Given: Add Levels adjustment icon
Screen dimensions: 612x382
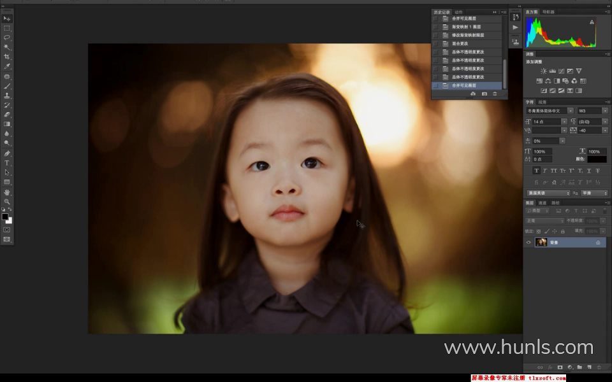Looking at the screenshot, I should [553, 71].
